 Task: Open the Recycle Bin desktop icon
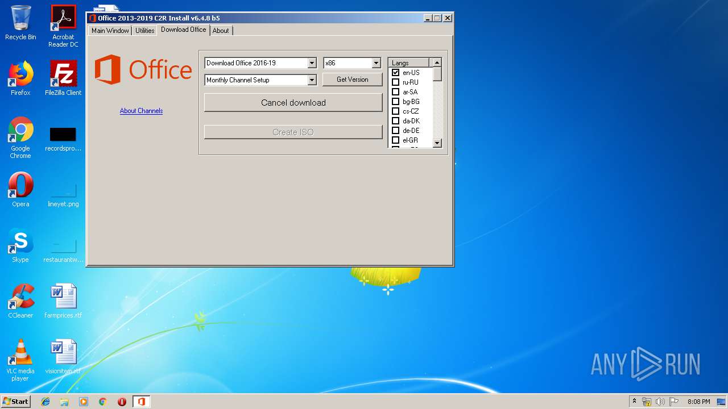point(20,23)
